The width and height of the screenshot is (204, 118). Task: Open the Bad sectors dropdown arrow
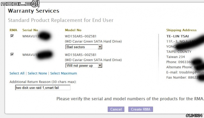[100, 47]
